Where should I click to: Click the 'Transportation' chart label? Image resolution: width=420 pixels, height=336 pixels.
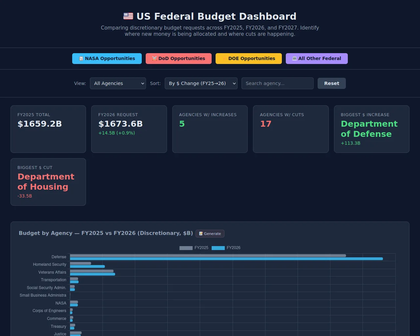(53, 280)
